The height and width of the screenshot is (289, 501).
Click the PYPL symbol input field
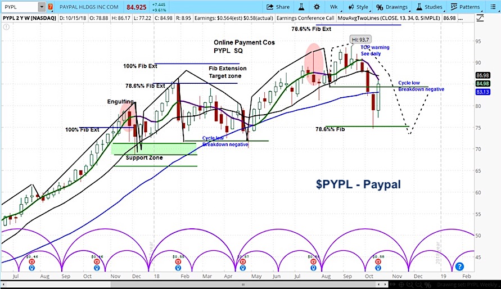[20, 7]
